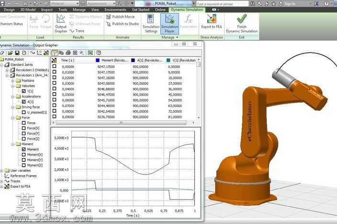Switch to the Inspect ribbon tab
The height and width of the screenshot is (224, 337).
[x=47, y=10]
